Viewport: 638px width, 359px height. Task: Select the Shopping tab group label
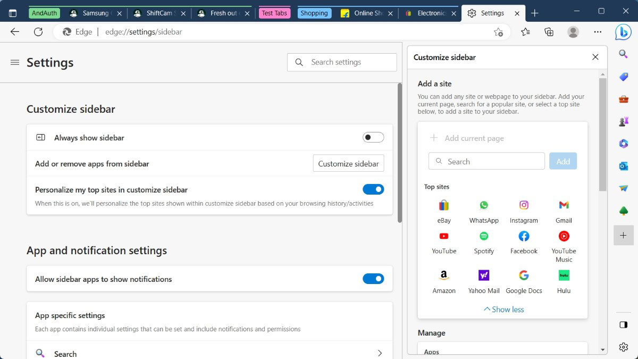pos(314,13)
